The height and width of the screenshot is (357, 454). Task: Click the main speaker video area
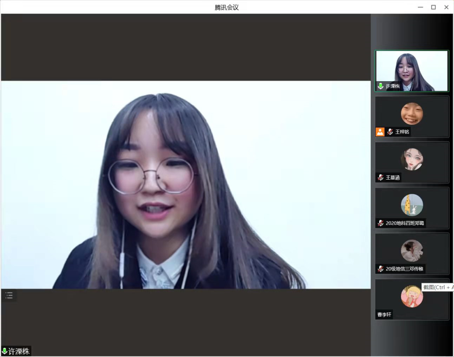(x=186, y=185)
